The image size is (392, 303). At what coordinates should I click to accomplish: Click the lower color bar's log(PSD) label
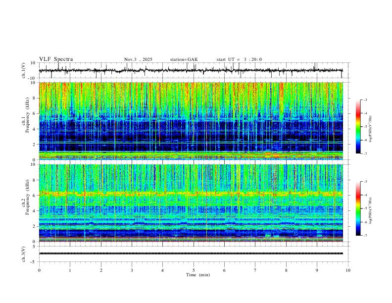point(370,211)
